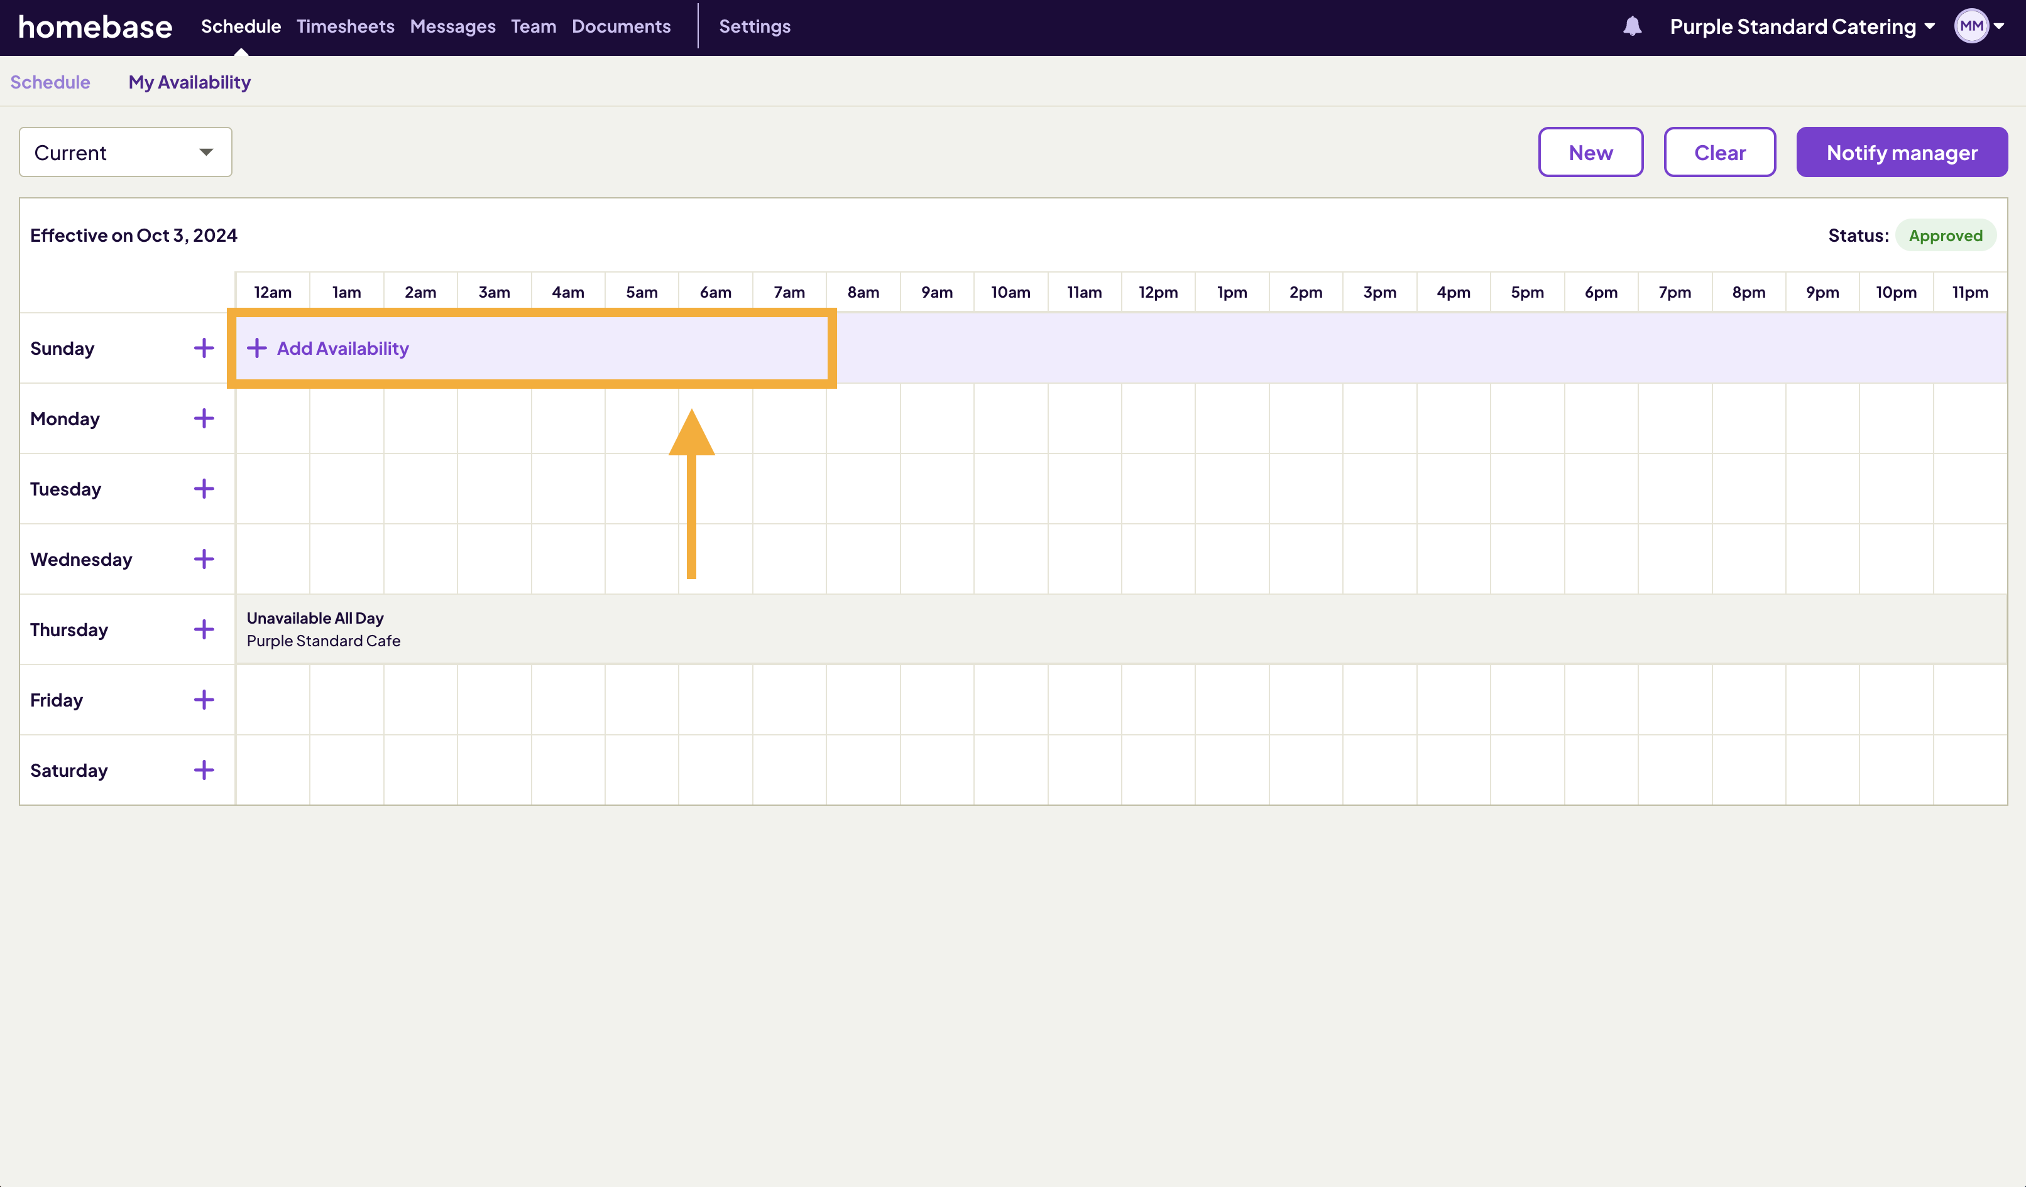Click the plus icon beside Wednesday

(204, 558)
